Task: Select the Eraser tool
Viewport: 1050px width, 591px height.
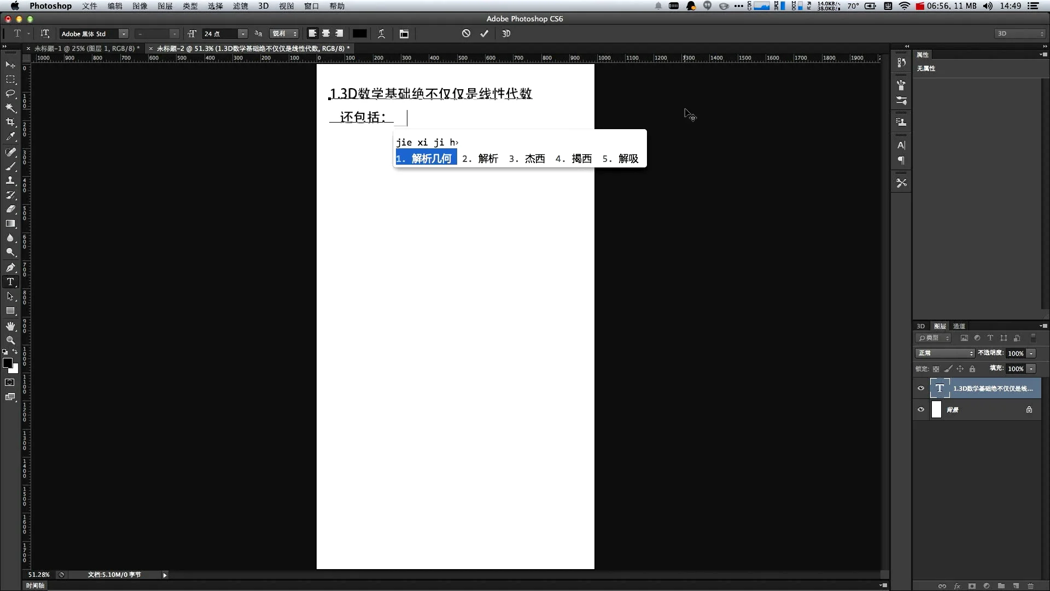Action: tap(10, 209)
